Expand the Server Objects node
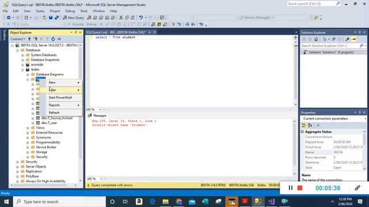The height and width of the screenshot is (207, 369). click(17, 167)
